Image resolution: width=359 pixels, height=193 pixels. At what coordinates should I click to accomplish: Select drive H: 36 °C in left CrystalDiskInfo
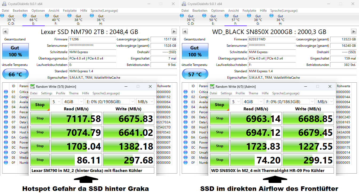[101, 20]
